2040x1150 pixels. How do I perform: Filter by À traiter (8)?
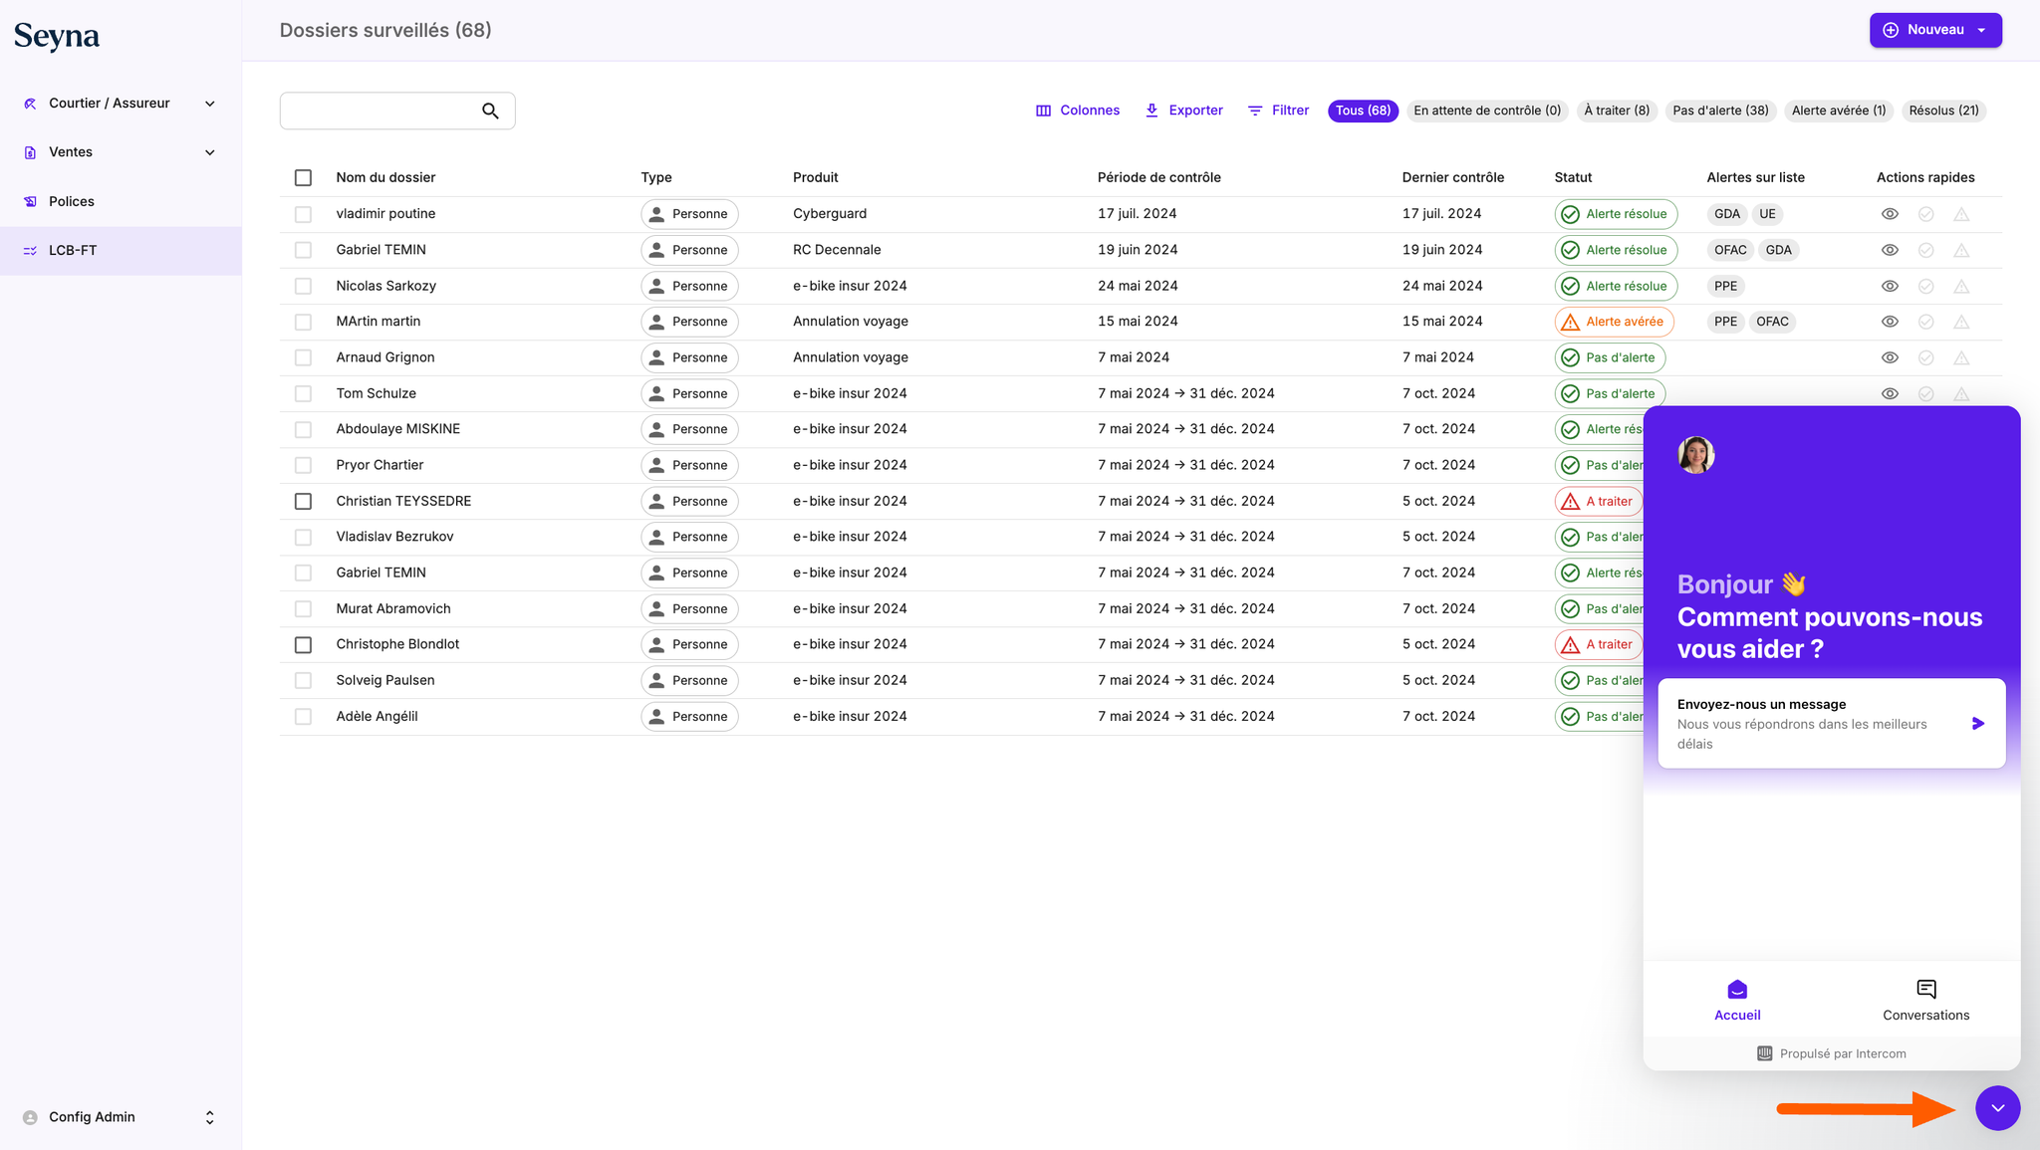[1617, 111]
